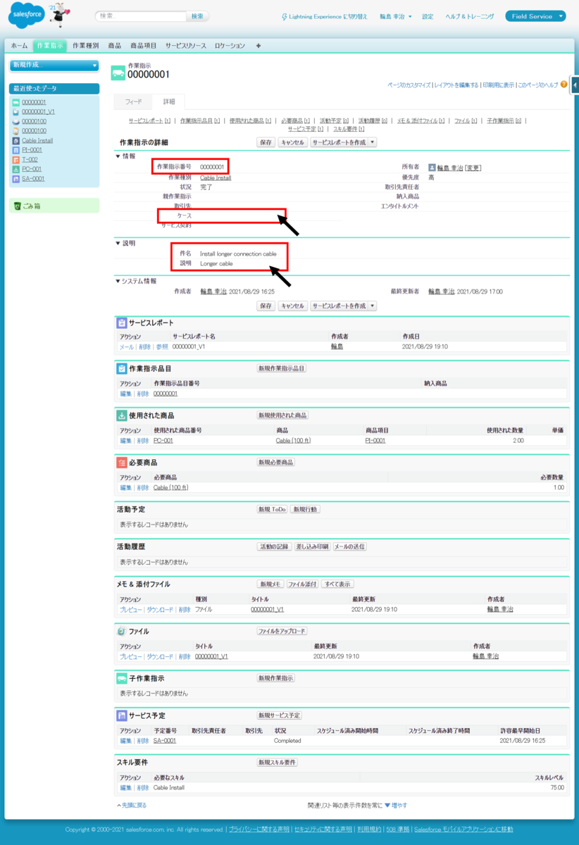Click the 活動の記録 button
This screenshot has width=579, height=845.
274,546
